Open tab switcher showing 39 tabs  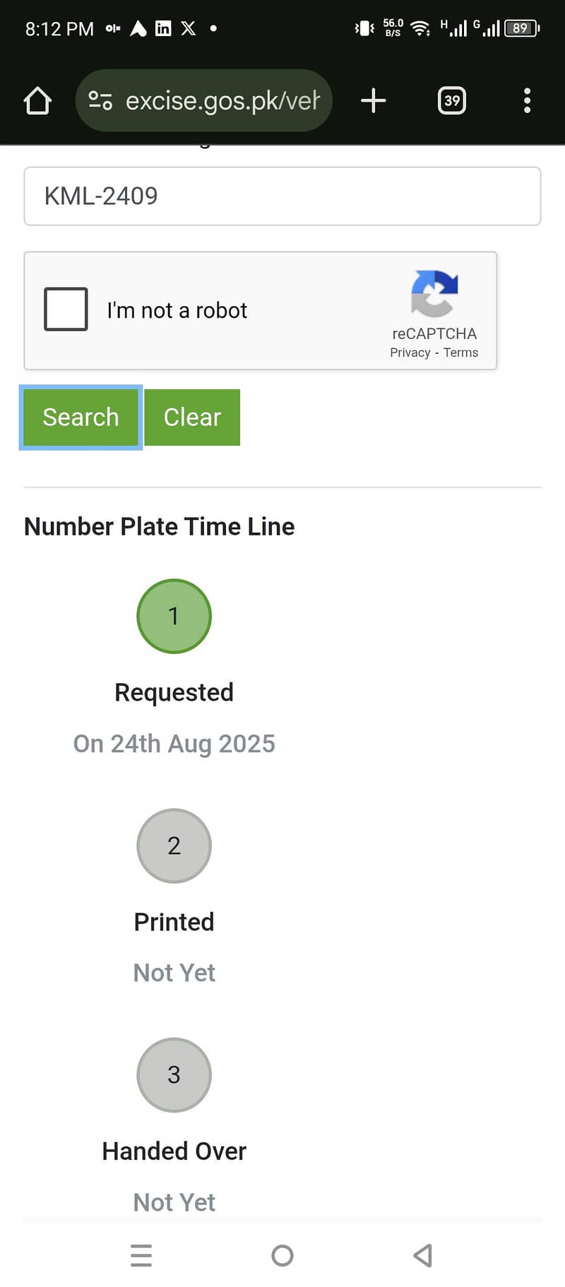click(451, 101)
